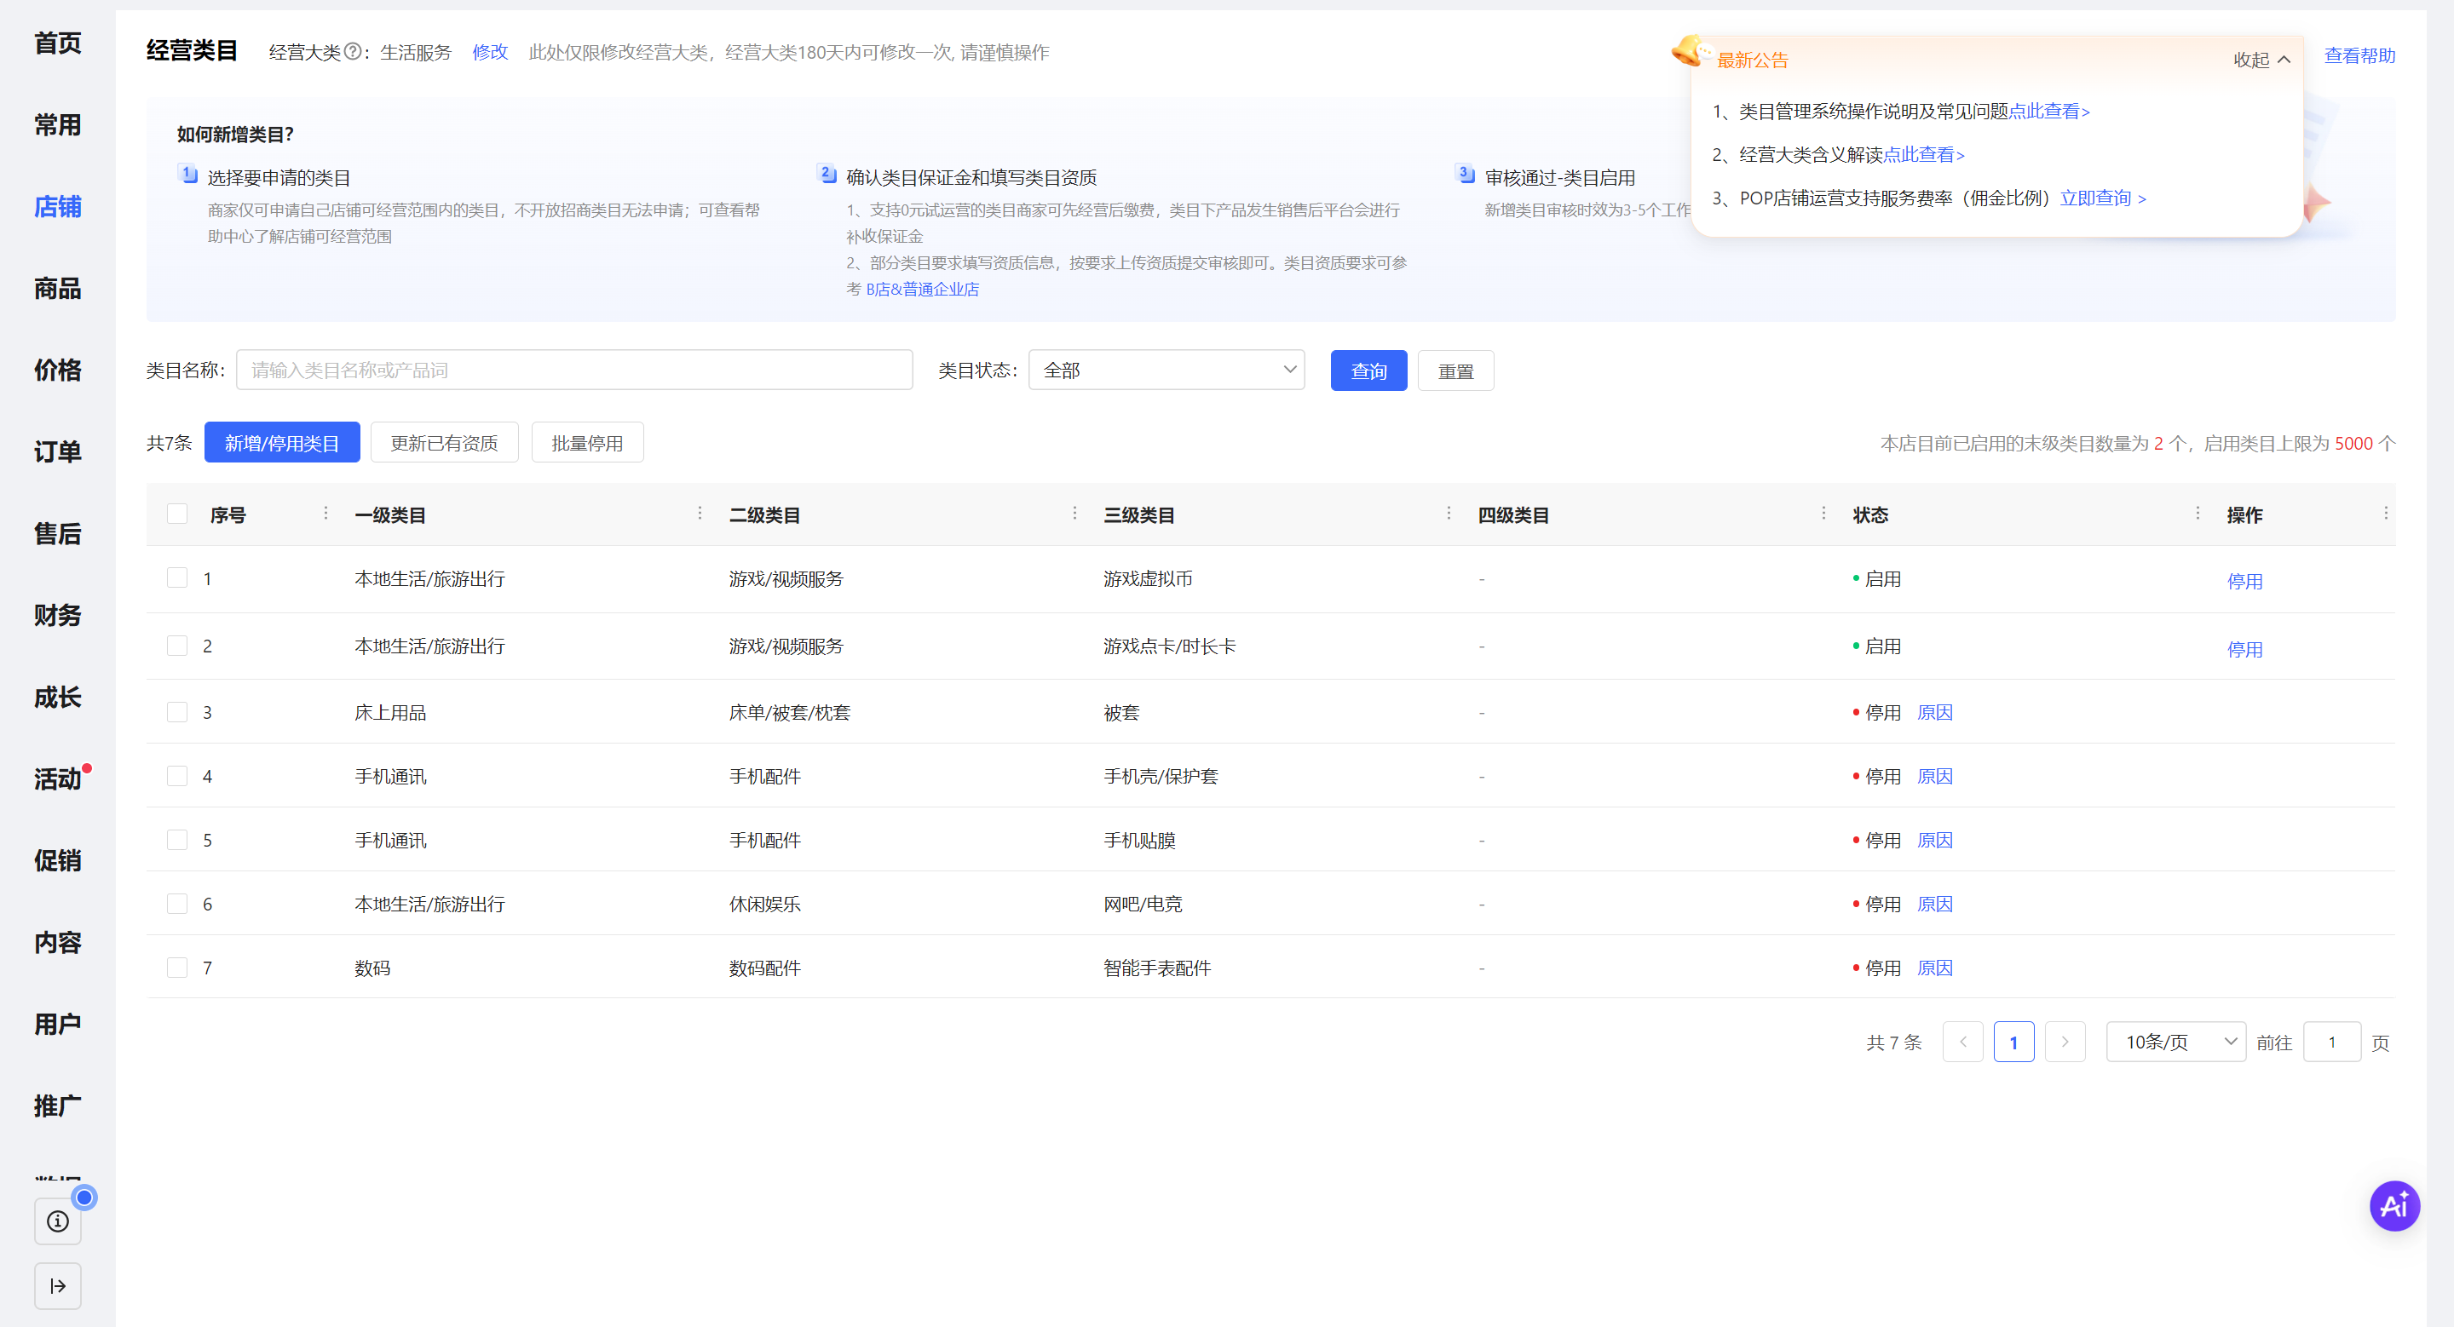View 原因 for 手机壳/保护套 row
Viewport: 2454px width, 1327px height.
[1934, 776]
